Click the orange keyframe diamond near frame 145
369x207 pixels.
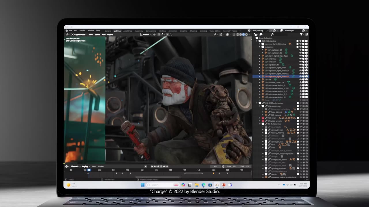pos(213,173)
